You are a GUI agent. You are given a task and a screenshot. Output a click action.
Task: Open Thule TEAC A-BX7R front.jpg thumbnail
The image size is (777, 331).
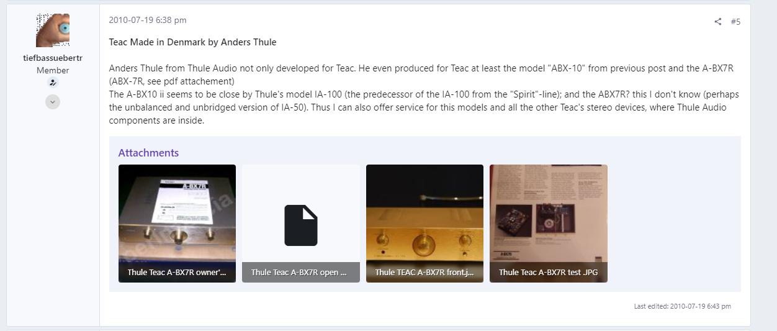(x=424, y=224)
